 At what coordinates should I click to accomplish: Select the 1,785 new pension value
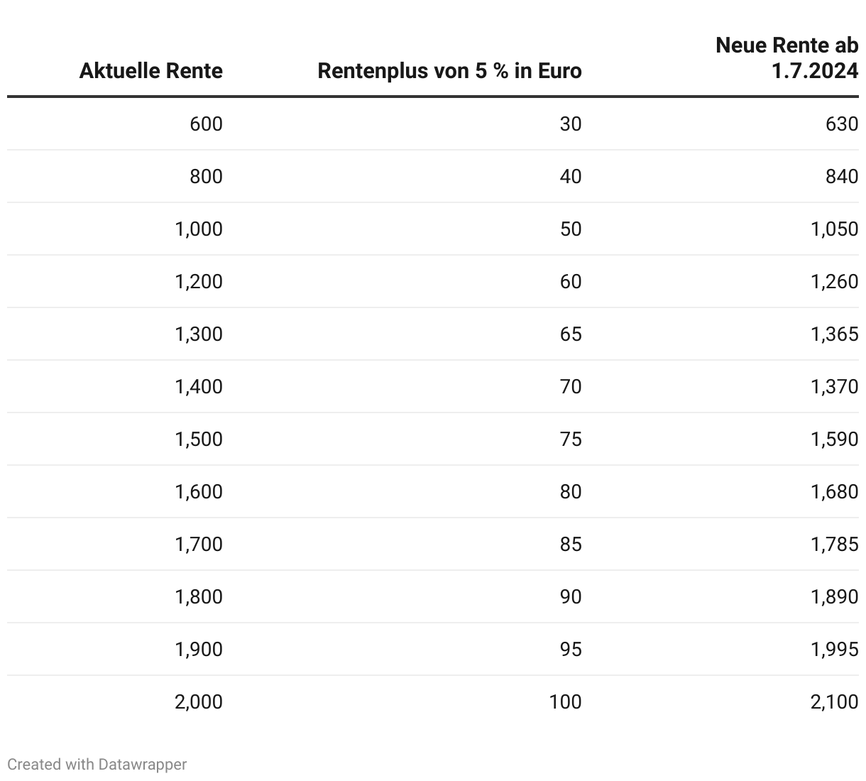pyautogui.click(x=834, y=545)
